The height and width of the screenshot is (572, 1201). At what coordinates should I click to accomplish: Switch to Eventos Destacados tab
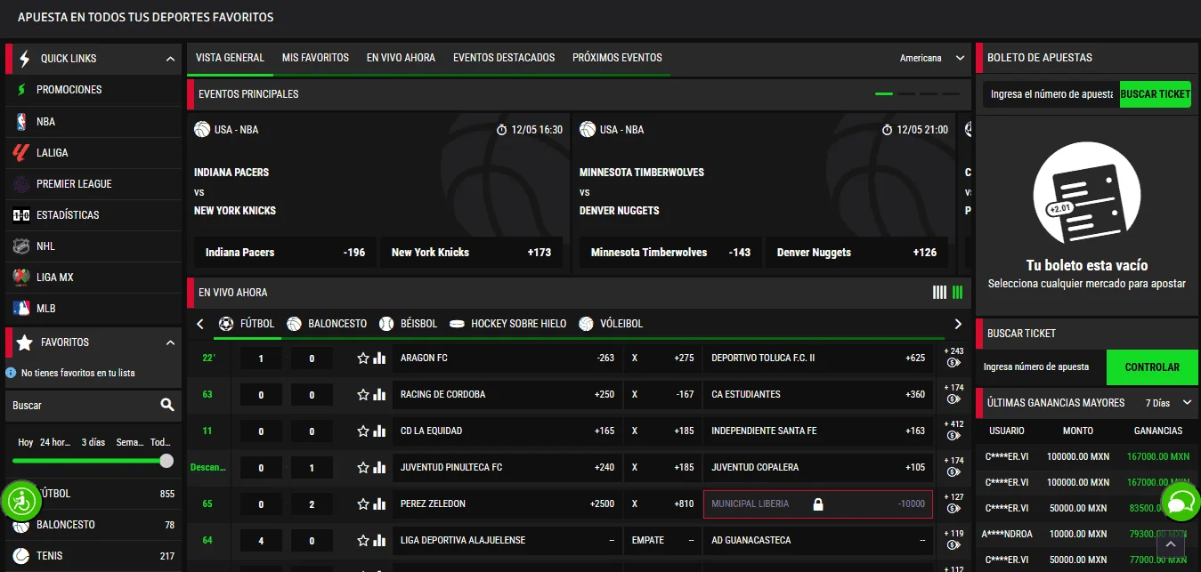504,58
